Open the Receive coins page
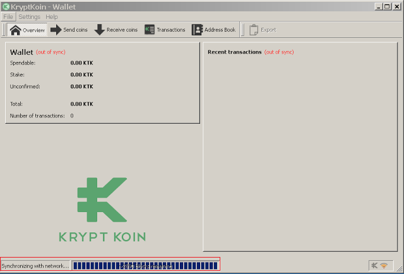This screenshot has width=404, height=274. tap(116, 30)
